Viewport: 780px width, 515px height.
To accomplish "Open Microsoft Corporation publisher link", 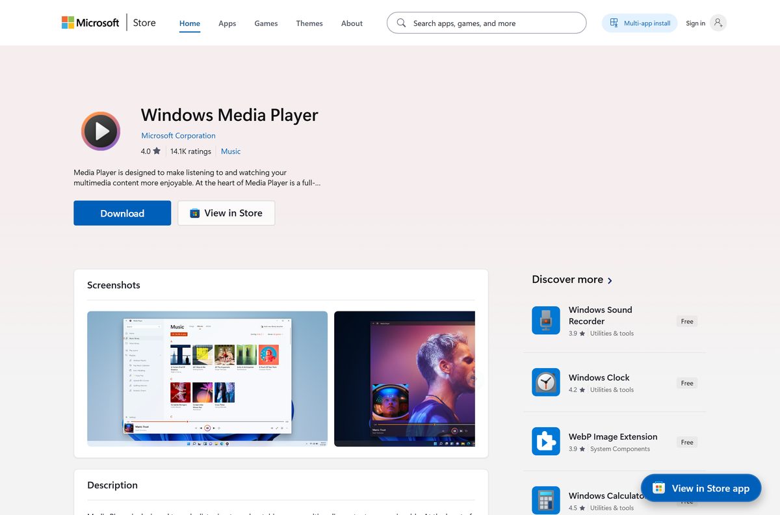I will 178,136.
